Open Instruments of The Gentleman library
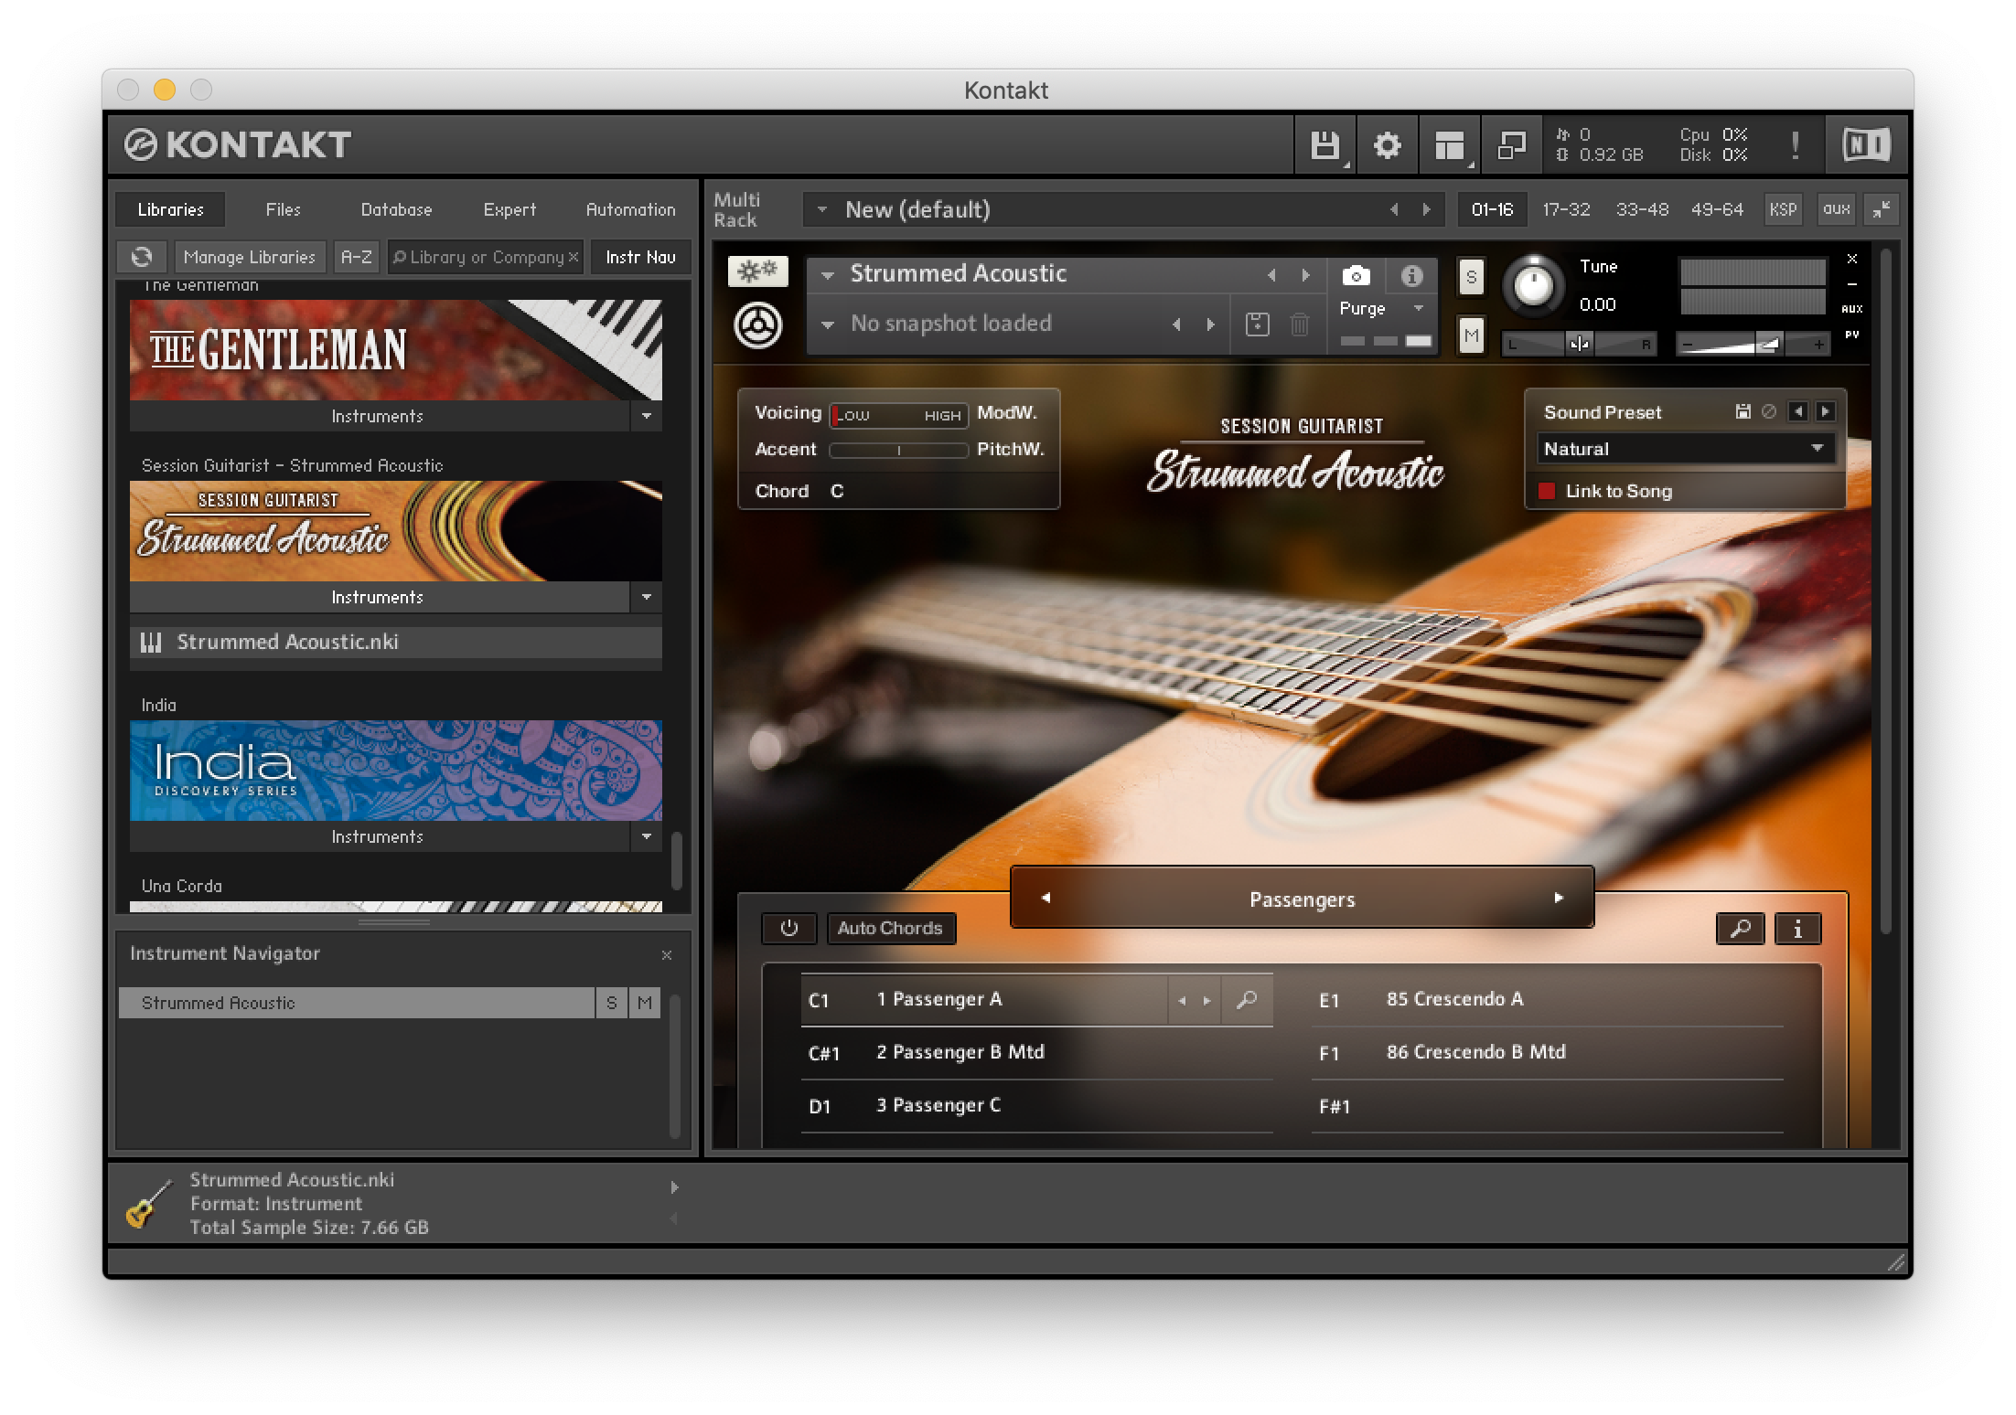 pos(379,417)
